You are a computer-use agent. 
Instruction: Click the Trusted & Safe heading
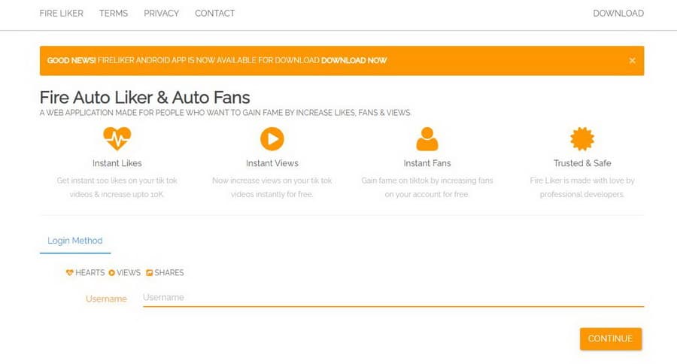pyautogui.click(x=582, y=163)
